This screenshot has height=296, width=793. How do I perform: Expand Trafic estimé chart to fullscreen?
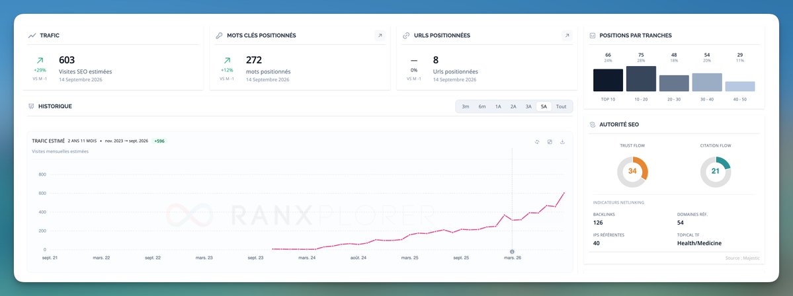pos(550,142)
